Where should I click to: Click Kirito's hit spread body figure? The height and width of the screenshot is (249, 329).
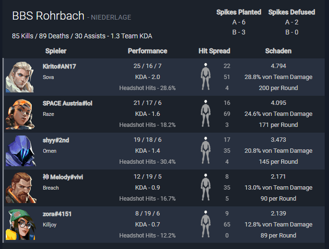[206, 77]
